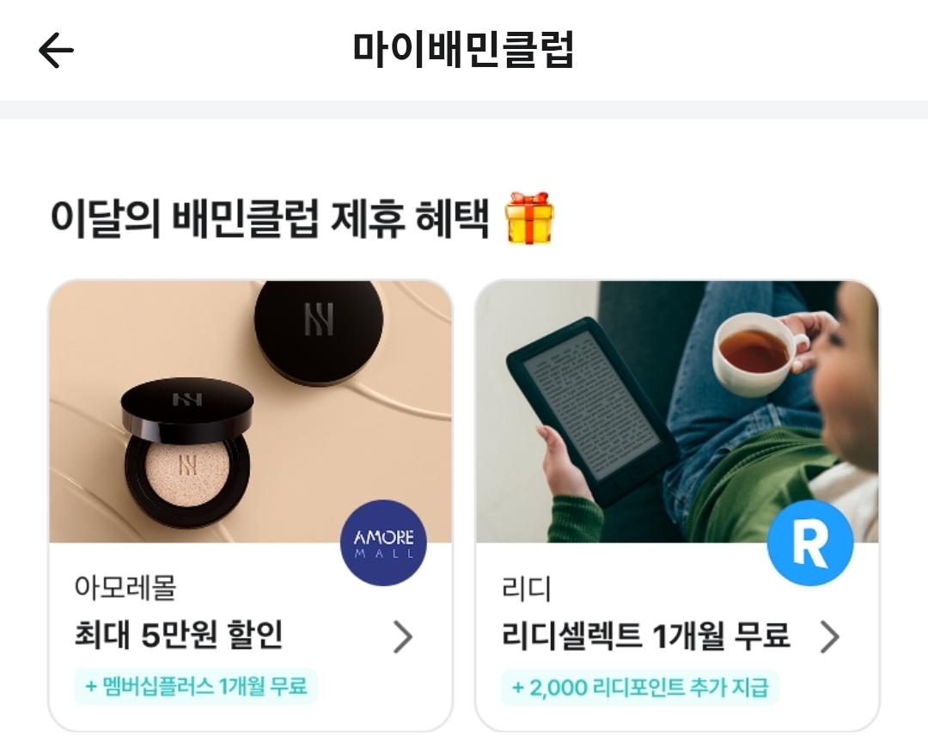Open the e-reader photo thumbnail
Screen dimensions: 928x747
pyautogui.click(x=677, y=412)
